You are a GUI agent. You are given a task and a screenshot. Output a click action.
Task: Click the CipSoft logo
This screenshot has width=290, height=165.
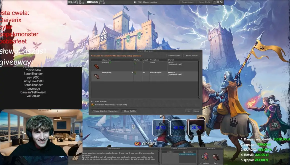tap(145, 144)
